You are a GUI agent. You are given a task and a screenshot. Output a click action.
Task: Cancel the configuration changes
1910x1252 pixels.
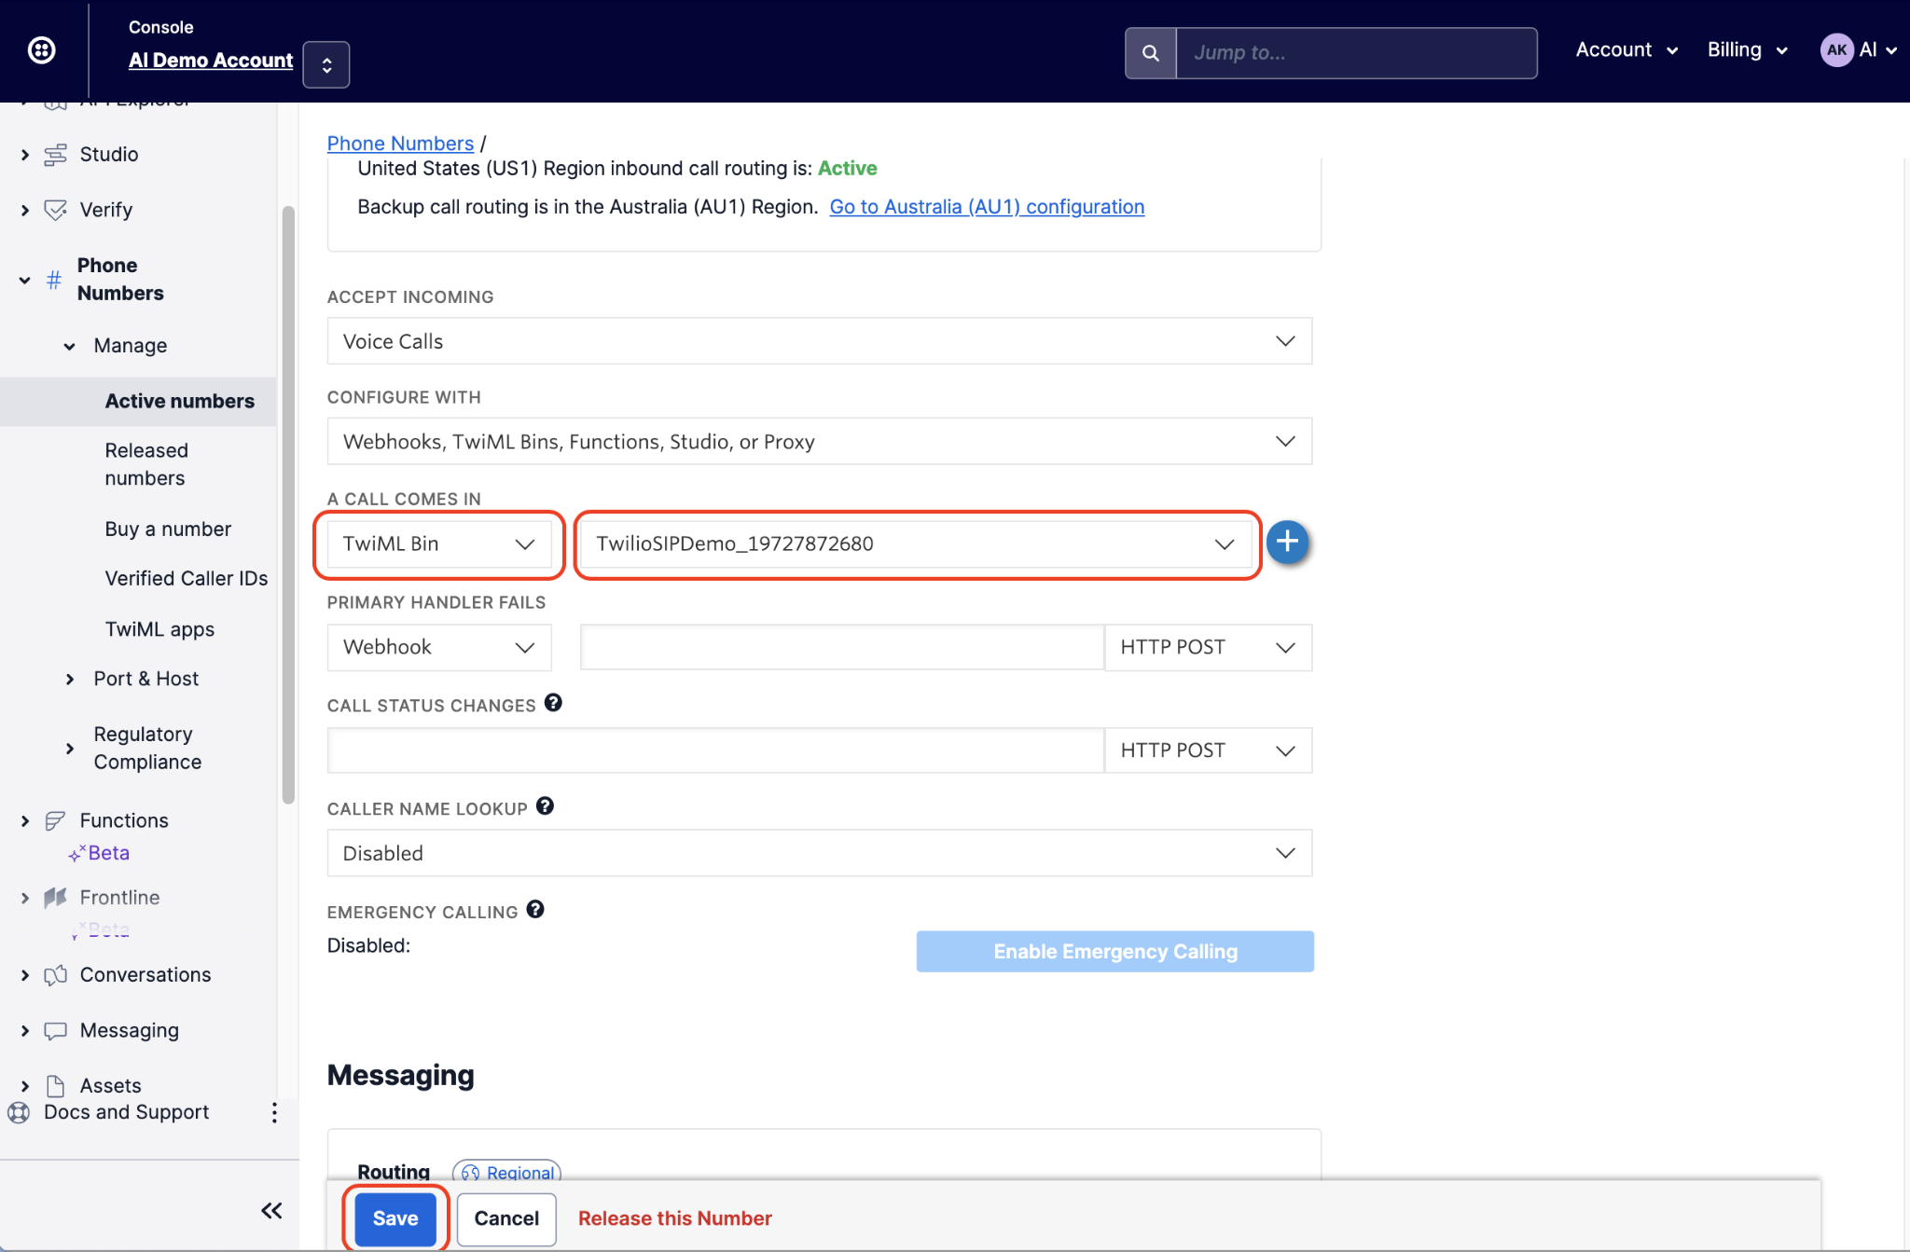pos(506,1218)
